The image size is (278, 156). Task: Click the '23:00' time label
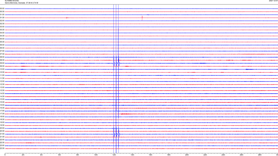coord(2,146)
